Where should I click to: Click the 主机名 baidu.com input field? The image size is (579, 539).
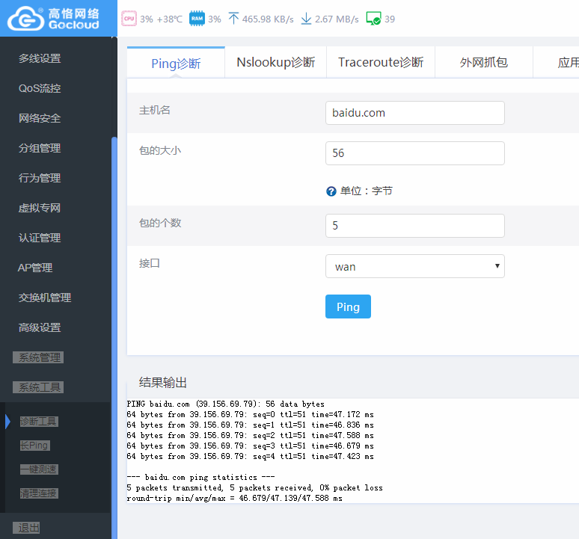(x=414, y=113)
